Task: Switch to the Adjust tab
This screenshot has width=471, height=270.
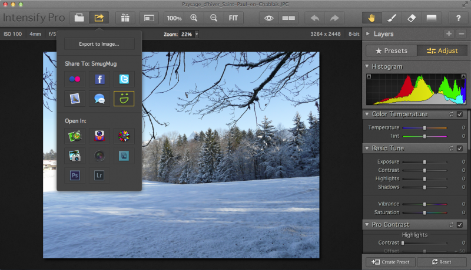Action: click(442, 50)
